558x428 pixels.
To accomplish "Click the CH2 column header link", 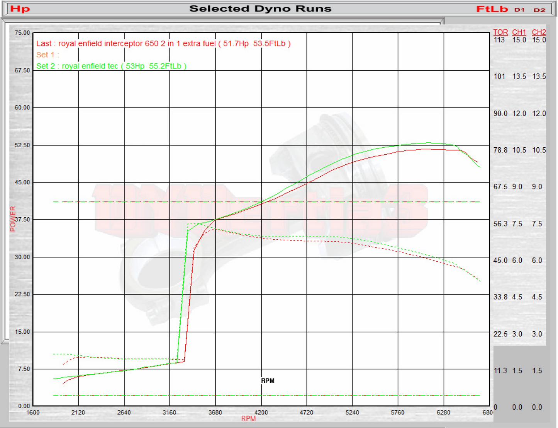I will (539, 32).
